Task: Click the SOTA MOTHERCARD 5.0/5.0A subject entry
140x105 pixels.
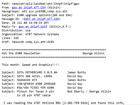Action: click(37, 72)
